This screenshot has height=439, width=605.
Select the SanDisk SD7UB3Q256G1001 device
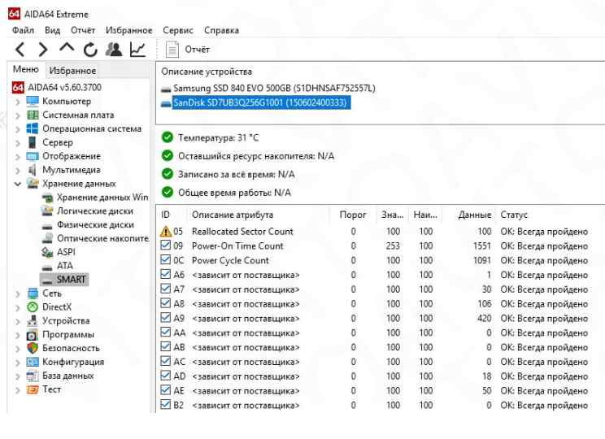point(260,102)
